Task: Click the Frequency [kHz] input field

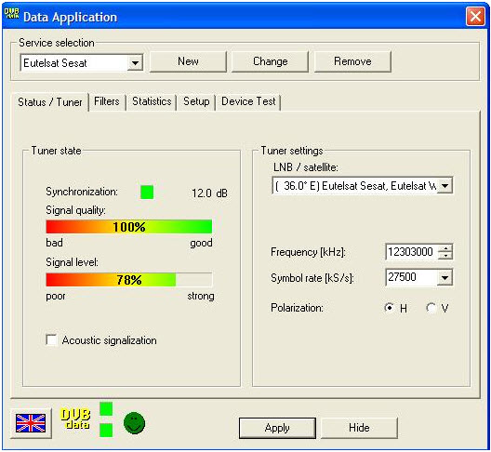Action: [x=412, y=252]
